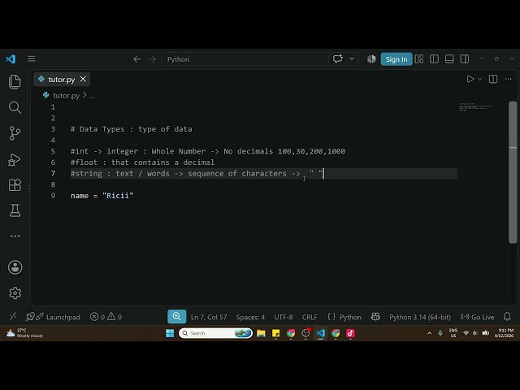Open the weather widget 27°C

[x=25, y=333]
